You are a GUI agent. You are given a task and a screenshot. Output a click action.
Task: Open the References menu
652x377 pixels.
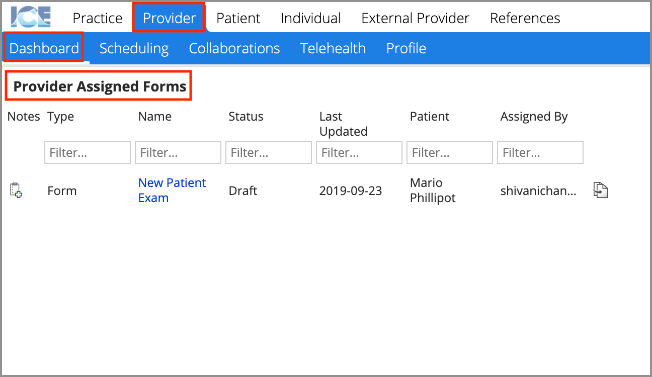pos(525,18)
